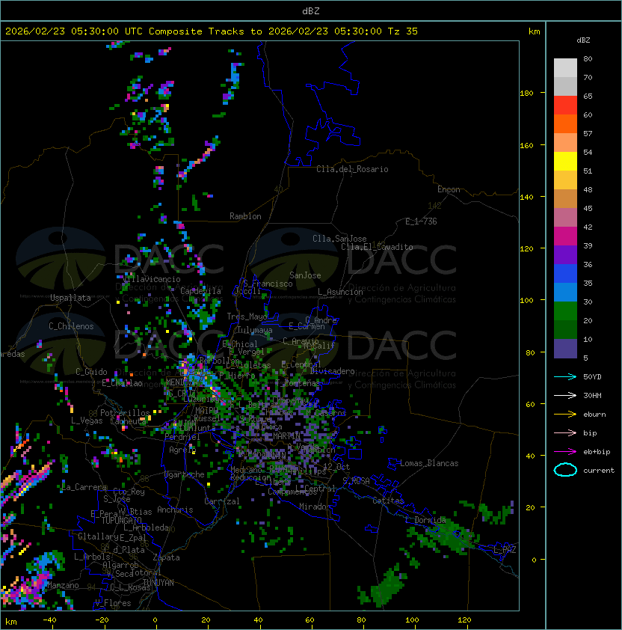Click the '180' tick on right axis
This screenshot has width=622, height=630.
[x=526, y=94]
